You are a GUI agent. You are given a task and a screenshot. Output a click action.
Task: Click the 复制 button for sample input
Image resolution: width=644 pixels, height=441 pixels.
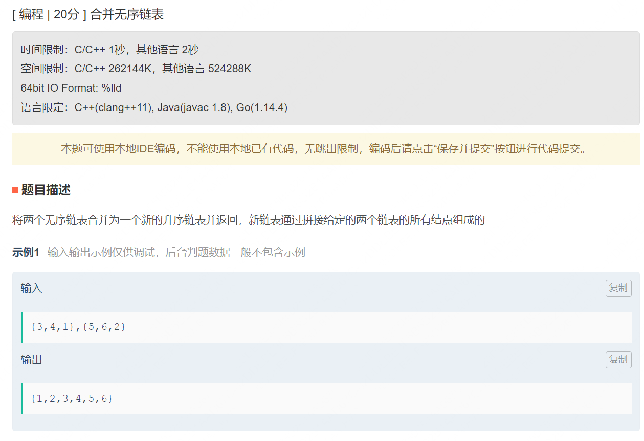tap(618, 288)
